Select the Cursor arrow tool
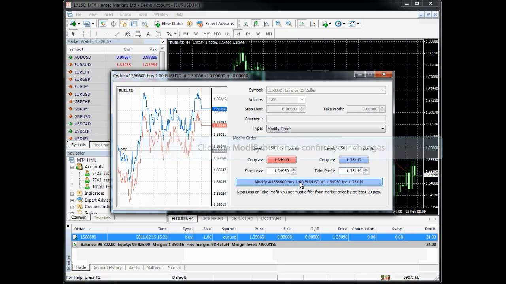 [73, 34]
